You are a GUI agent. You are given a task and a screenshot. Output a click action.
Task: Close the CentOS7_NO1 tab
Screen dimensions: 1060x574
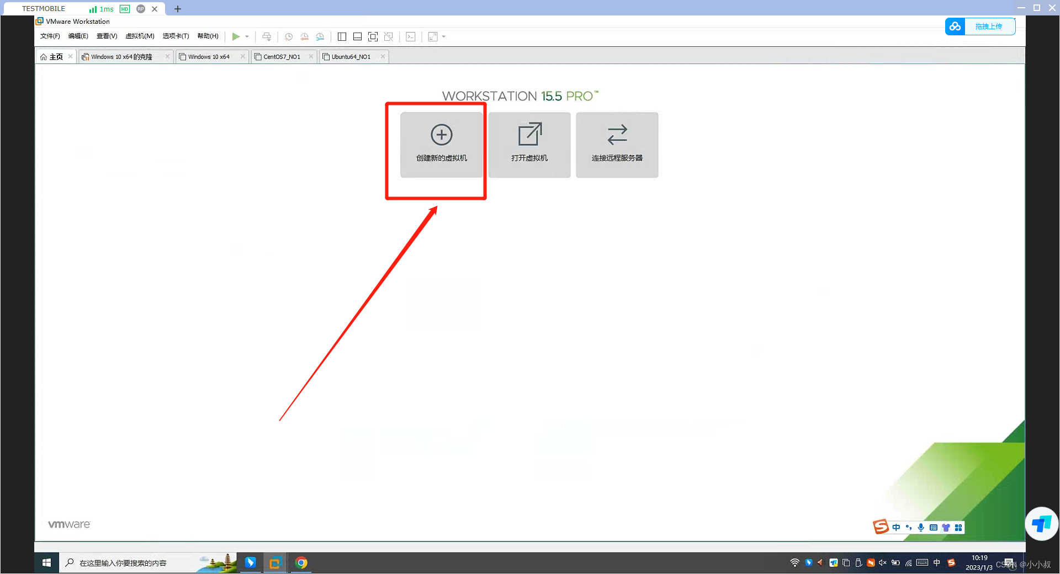pyautogui.click(x=311, y=56)
